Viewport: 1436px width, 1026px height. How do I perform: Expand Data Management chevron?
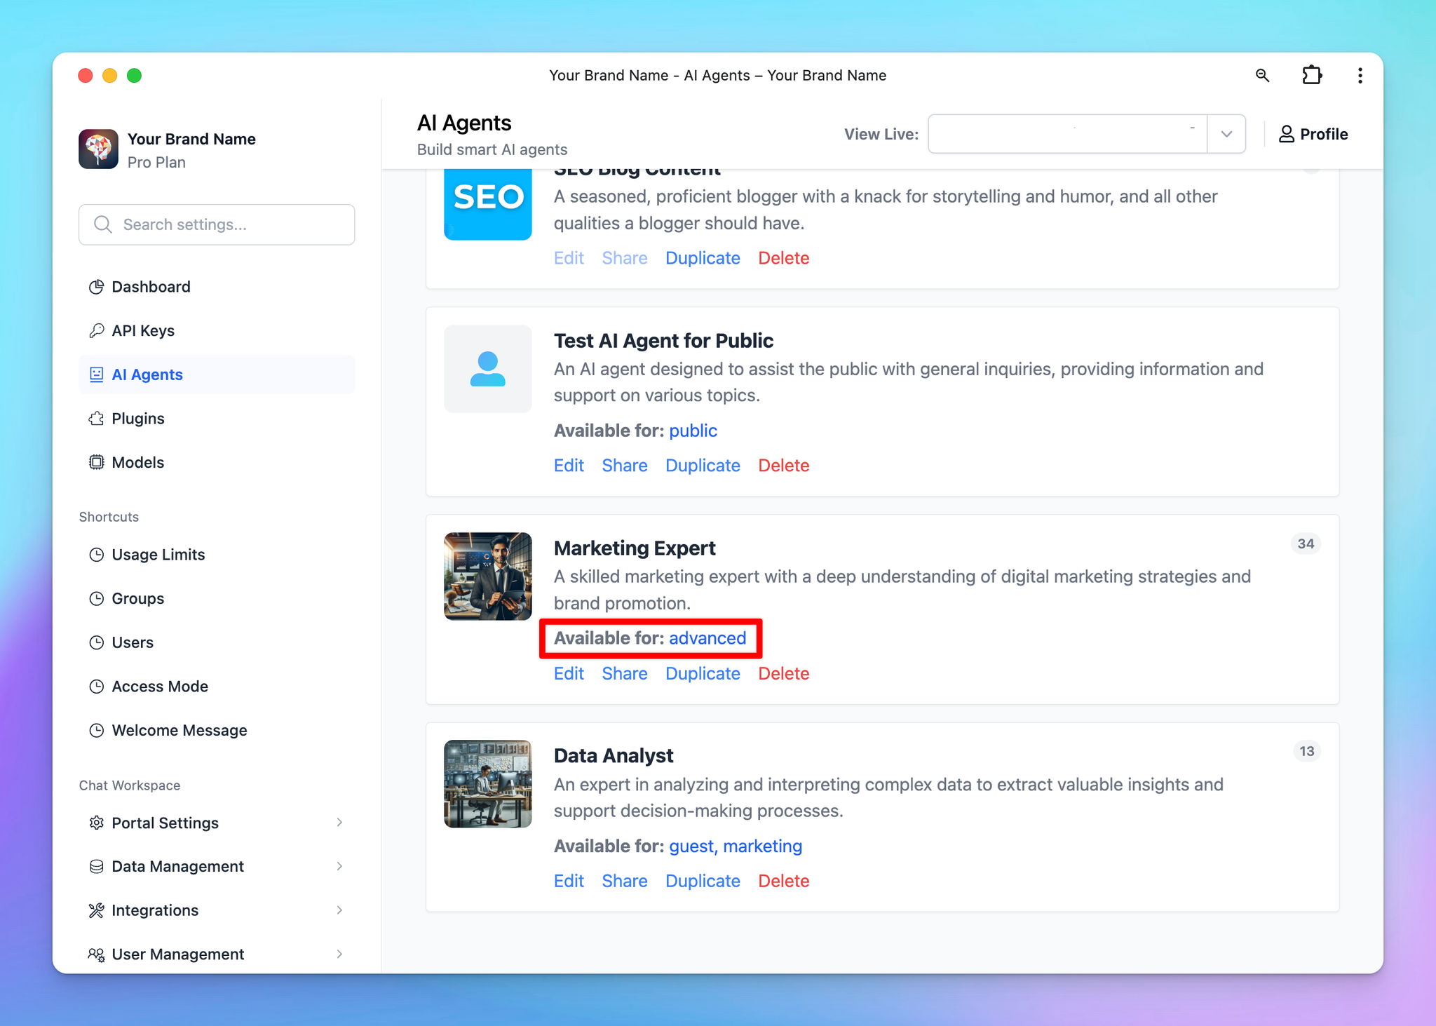click(339, 867)
